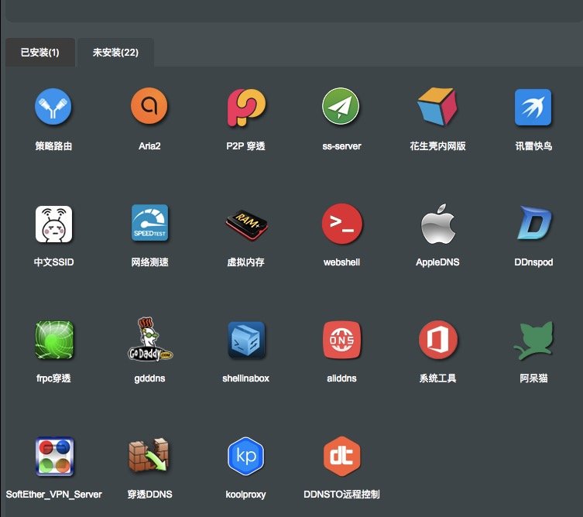Viewport: 583px width, 517px height.
Task: Click the 网络测速 speedtest icon
Action: [149, 223]
